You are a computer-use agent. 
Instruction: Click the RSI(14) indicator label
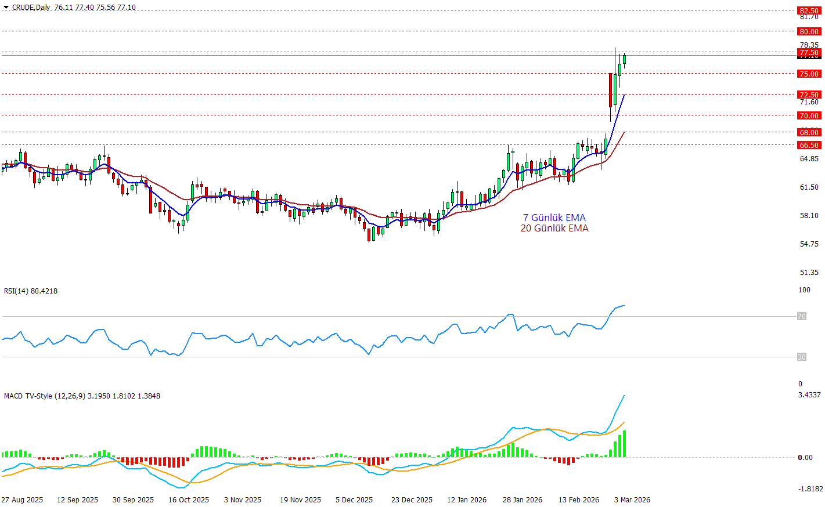coord(30,291)
